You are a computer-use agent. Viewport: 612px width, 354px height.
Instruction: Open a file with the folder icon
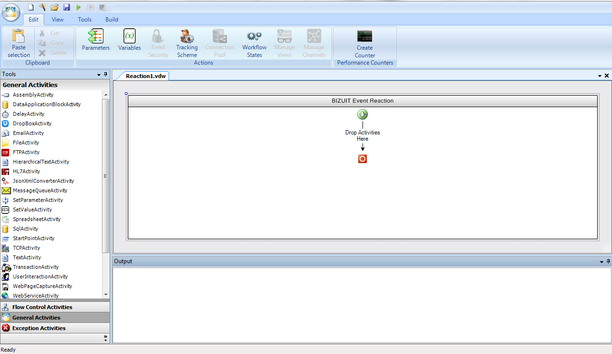click(55, 7)
